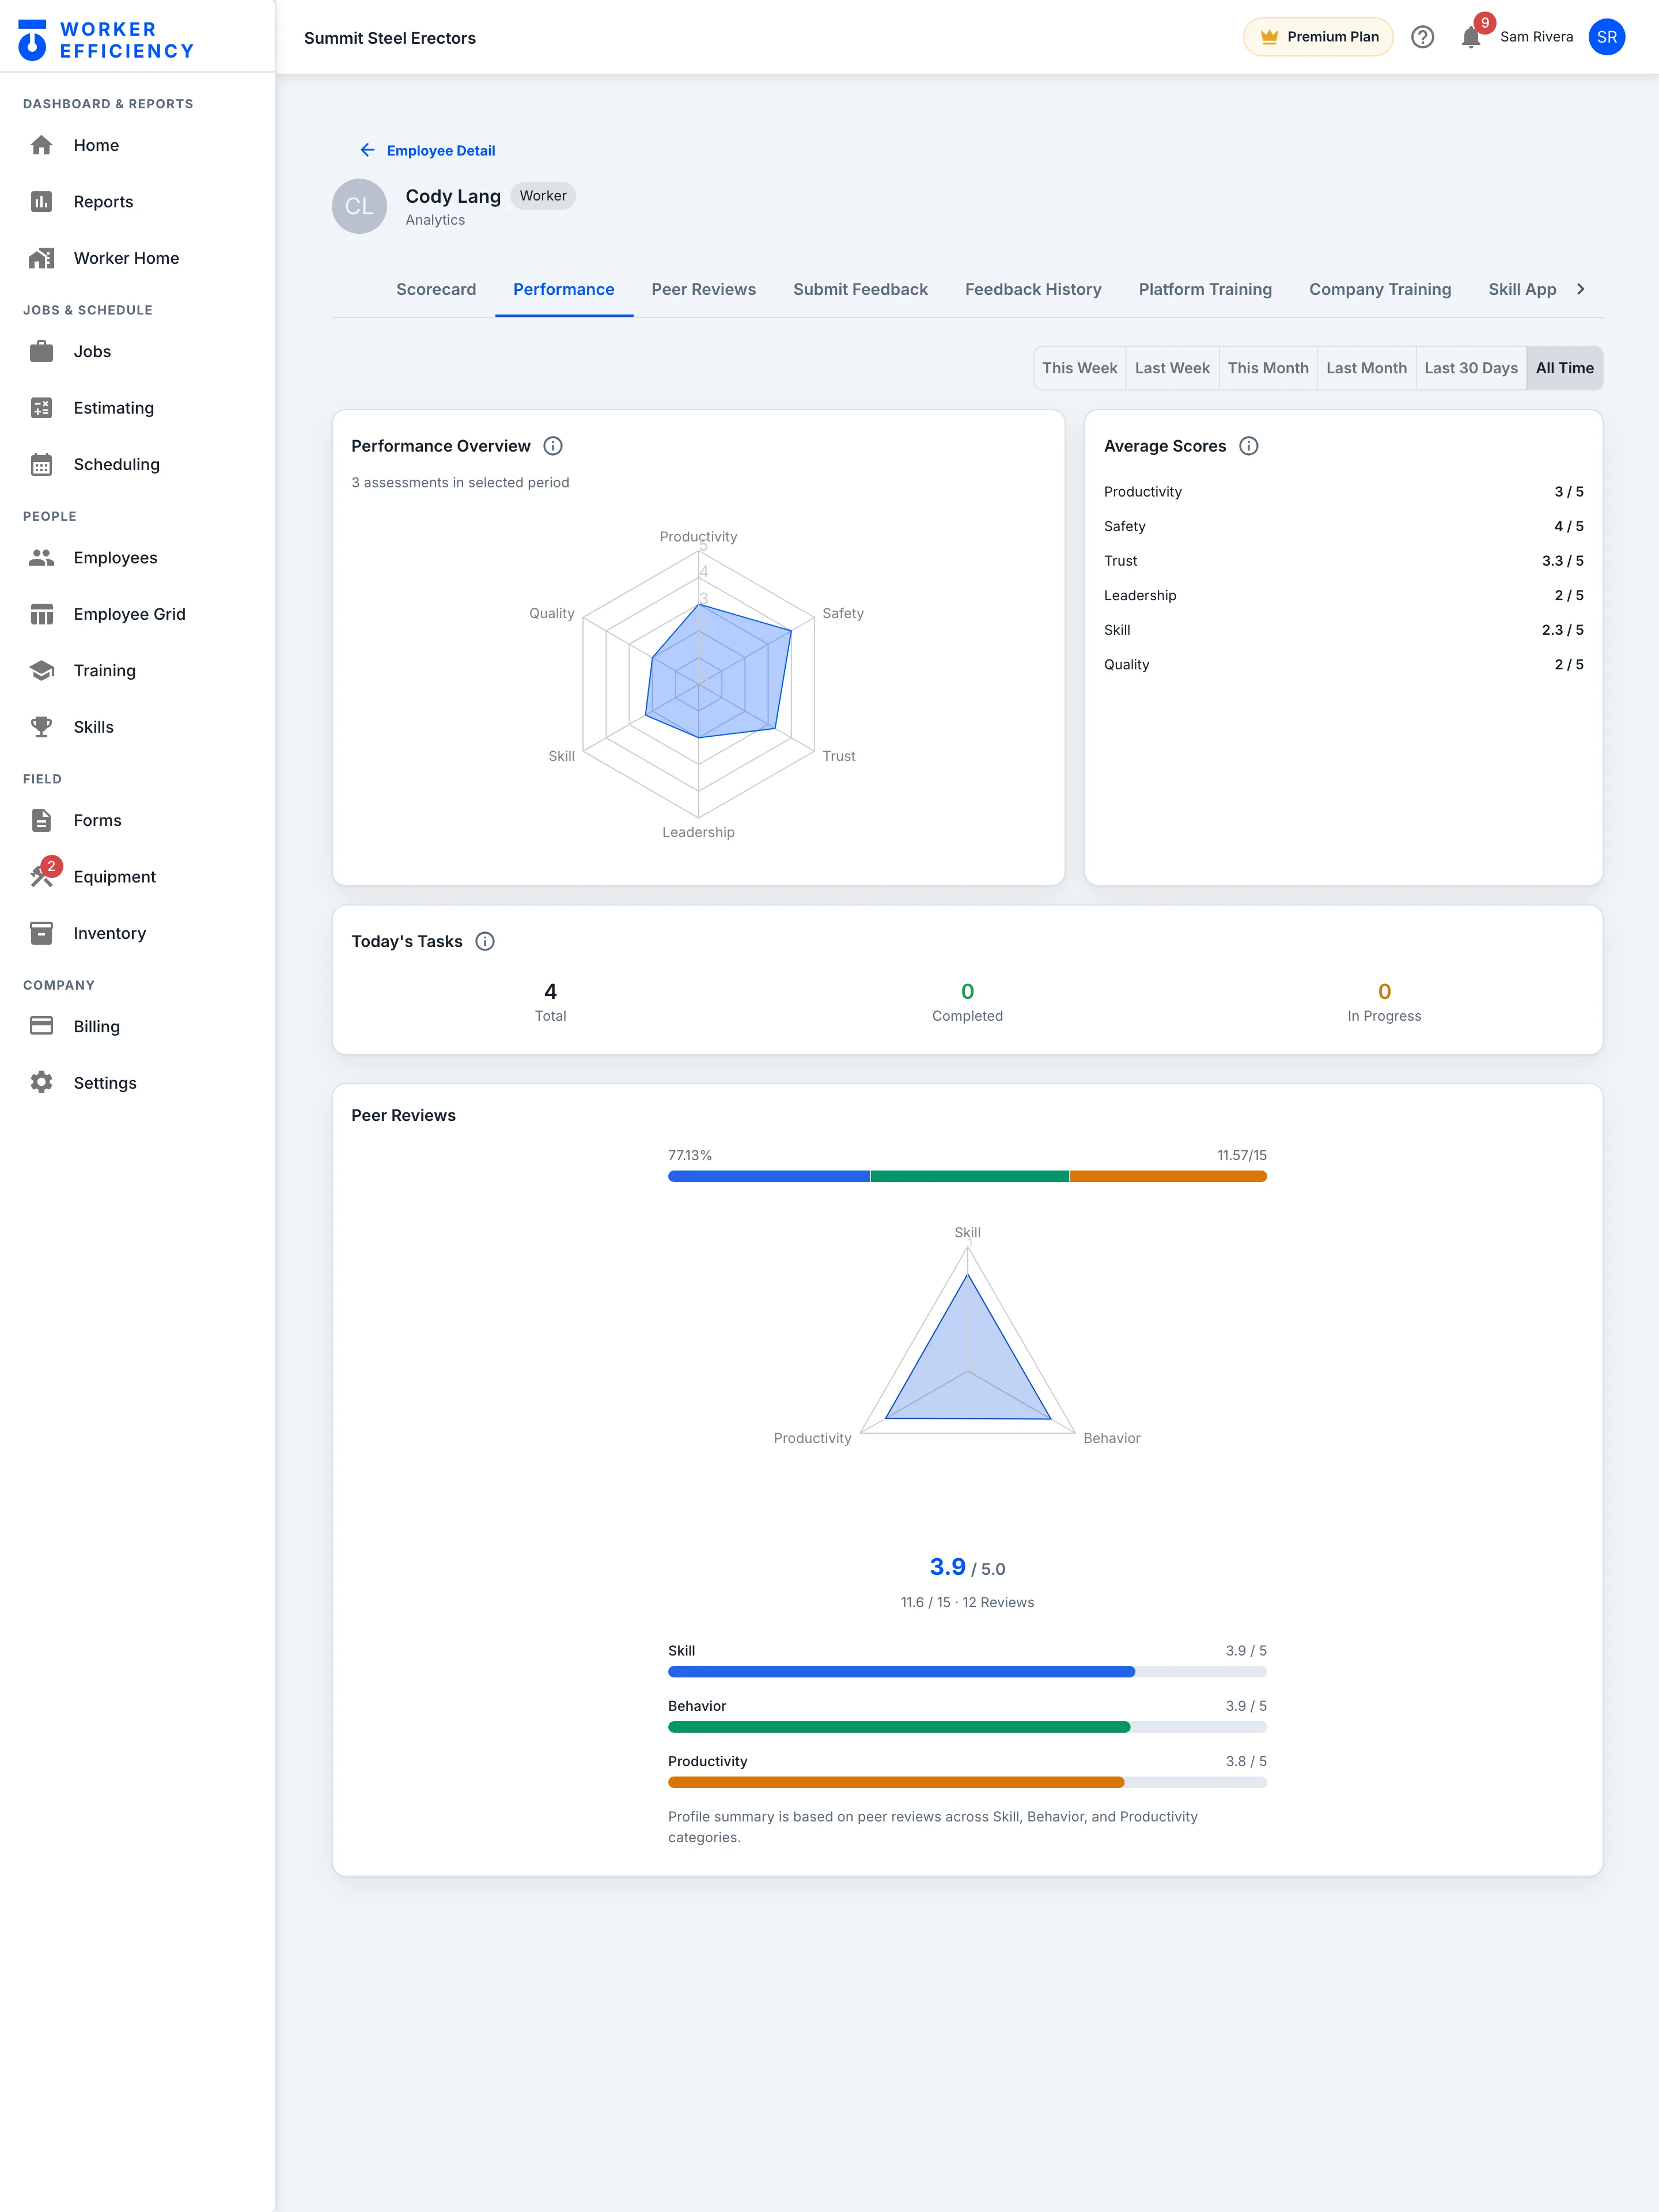The height and width of the screenshot is (2212, 1659).
Task: Open the SR user avatar menu
Action: 1606,37
